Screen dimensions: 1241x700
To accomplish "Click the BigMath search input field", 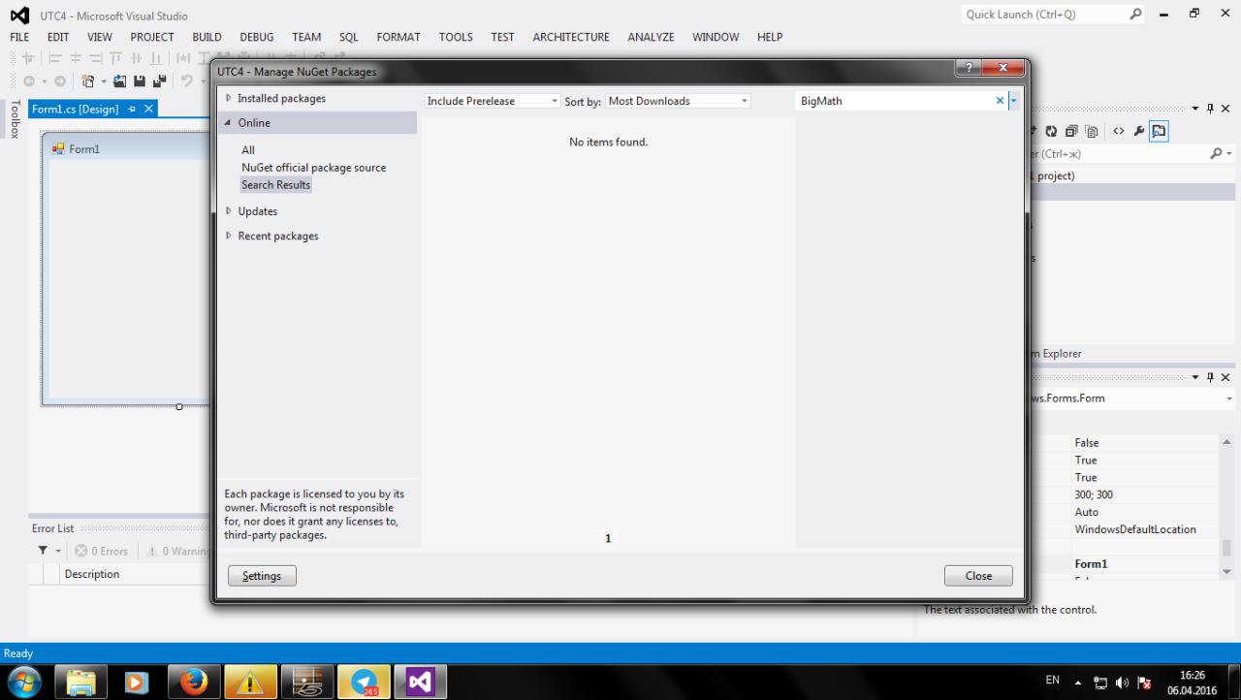I will [x=895, y=101].
